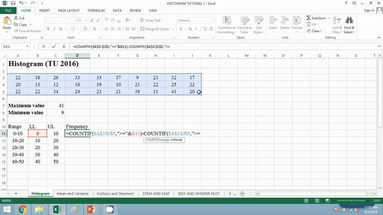Click the vertical scrollbar down arrow

[380, 188]
